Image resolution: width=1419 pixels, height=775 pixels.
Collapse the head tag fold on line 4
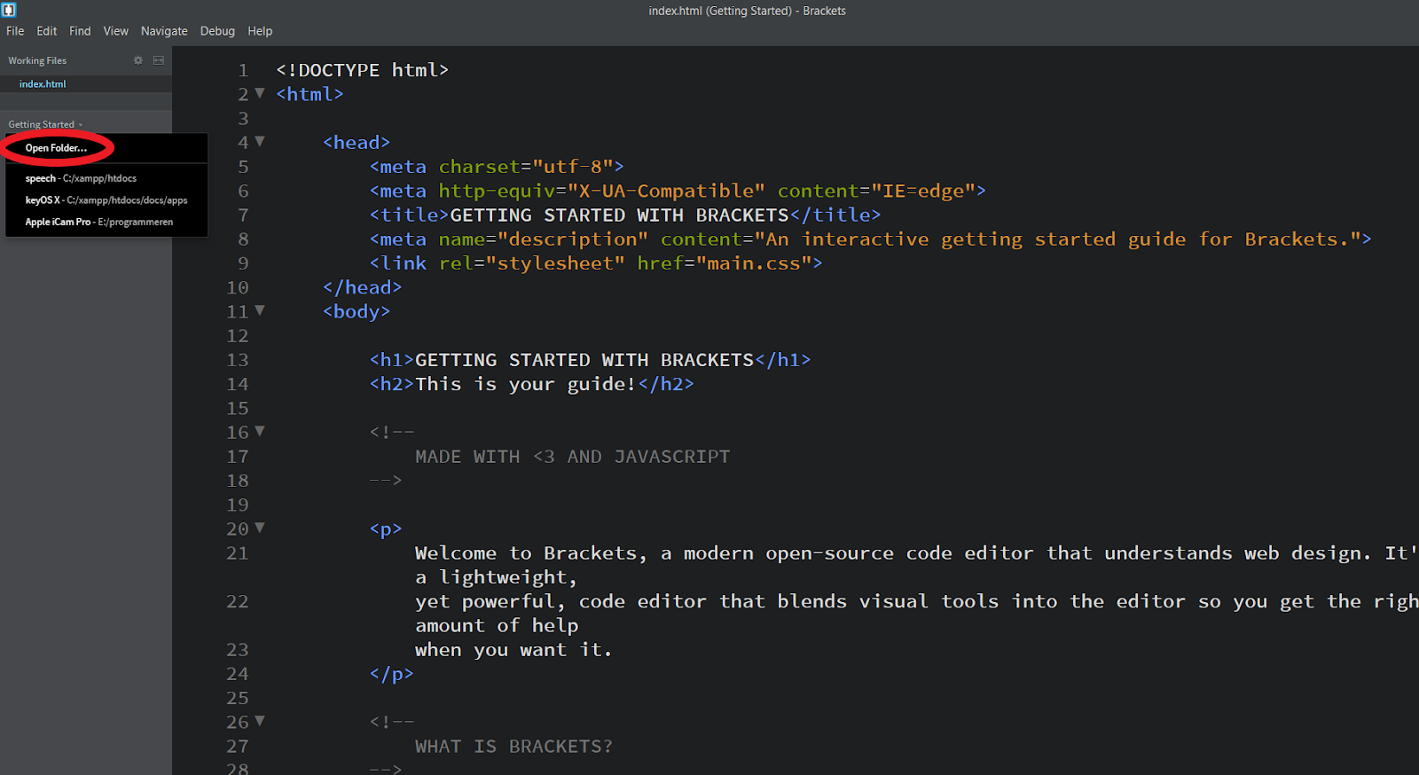[260, 141]
